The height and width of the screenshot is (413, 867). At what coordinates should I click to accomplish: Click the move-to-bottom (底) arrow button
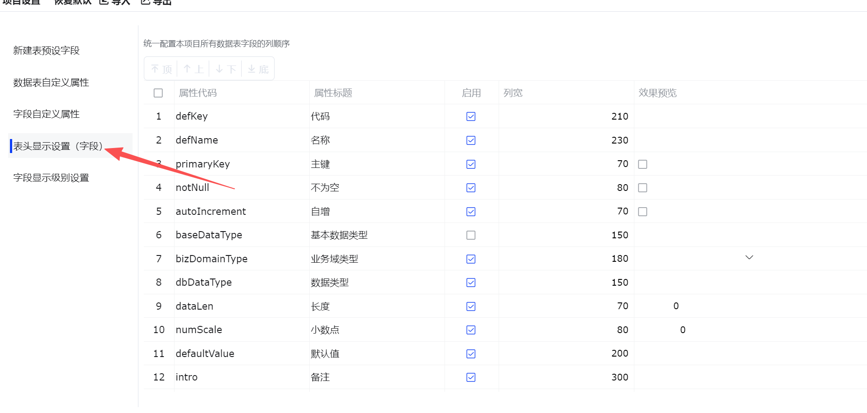[x=258, y=69]
